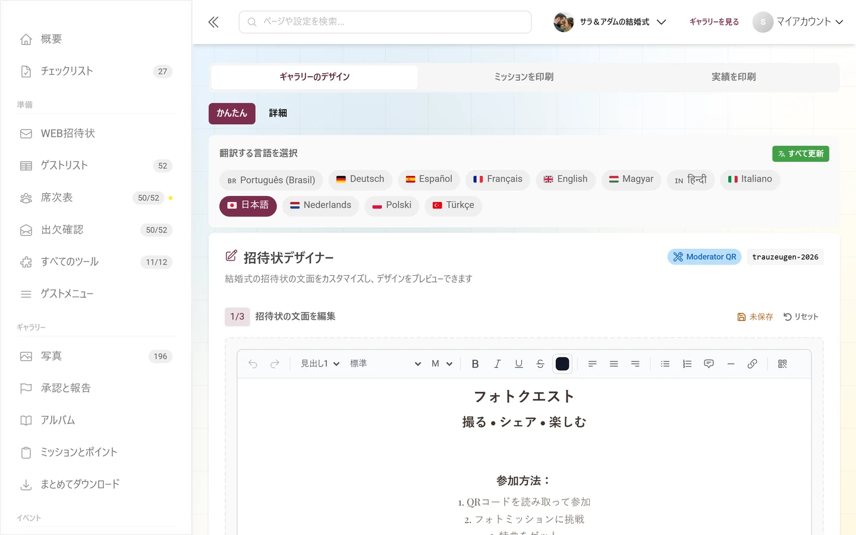Align text center

coord(613,364)
